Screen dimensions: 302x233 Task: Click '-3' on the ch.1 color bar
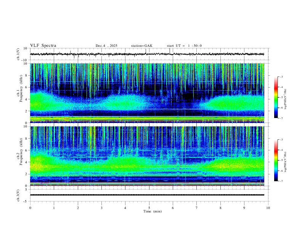tap(281, 77)
